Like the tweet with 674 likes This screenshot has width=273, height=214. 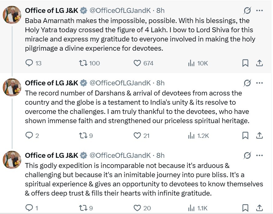pyautogui.click(x=137, y=63)
